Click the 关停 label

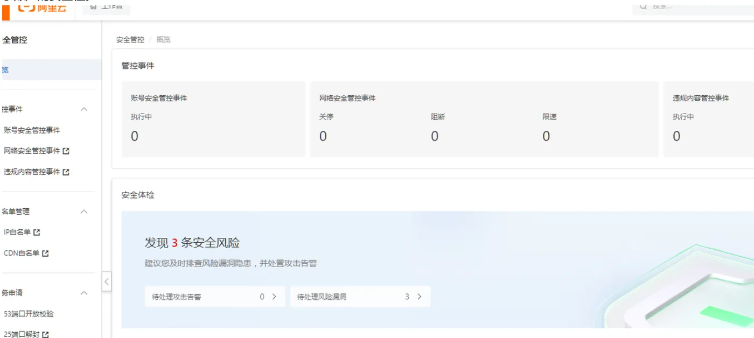(x=326, y=117)
